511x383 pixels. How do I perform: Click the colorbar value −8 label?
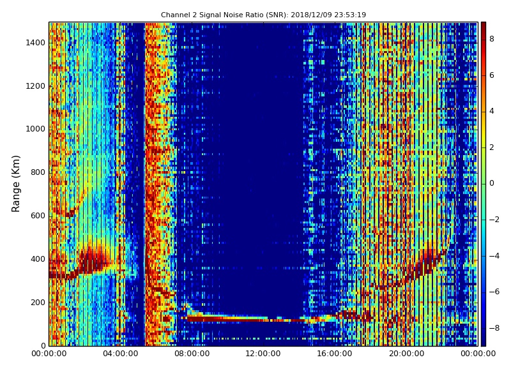coord(494,327)
